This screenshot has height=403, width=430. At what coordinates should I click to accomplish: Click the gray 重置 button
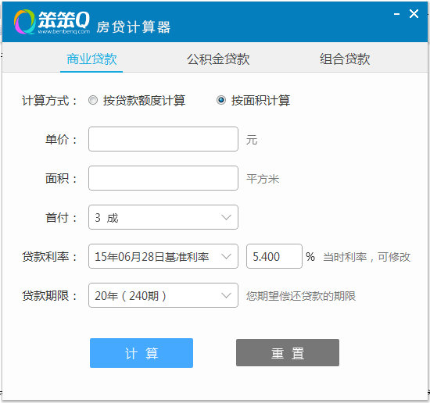click(288, 353)
